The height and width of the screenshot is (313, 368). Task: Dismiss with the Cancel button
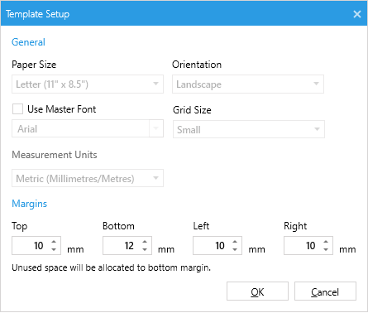click(325, 291)
